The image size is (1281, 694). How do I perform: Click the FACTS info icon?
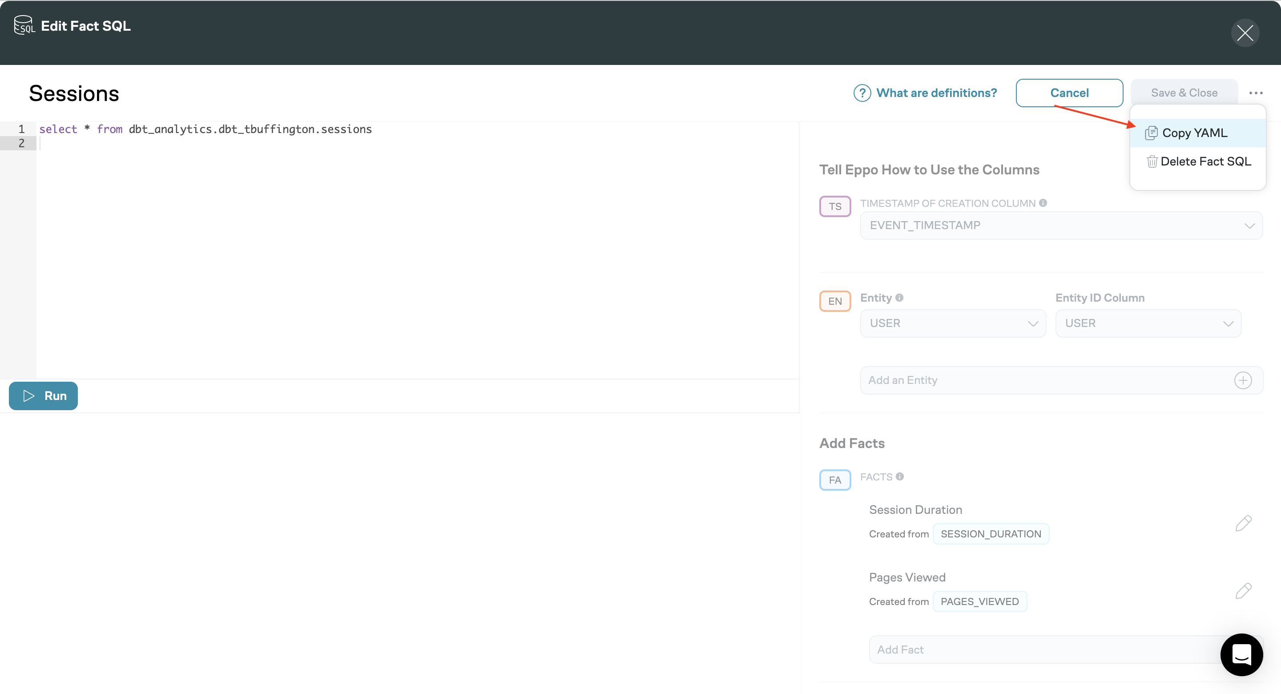click(900, 476)
